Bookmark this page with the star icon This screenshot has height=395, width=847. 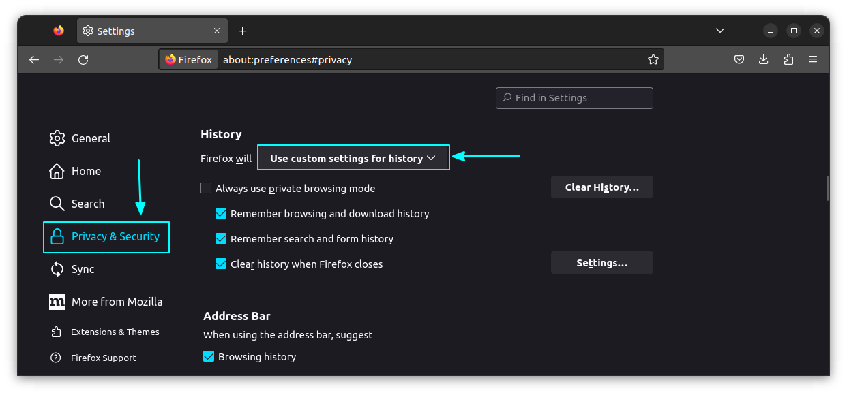click(653, 60)
